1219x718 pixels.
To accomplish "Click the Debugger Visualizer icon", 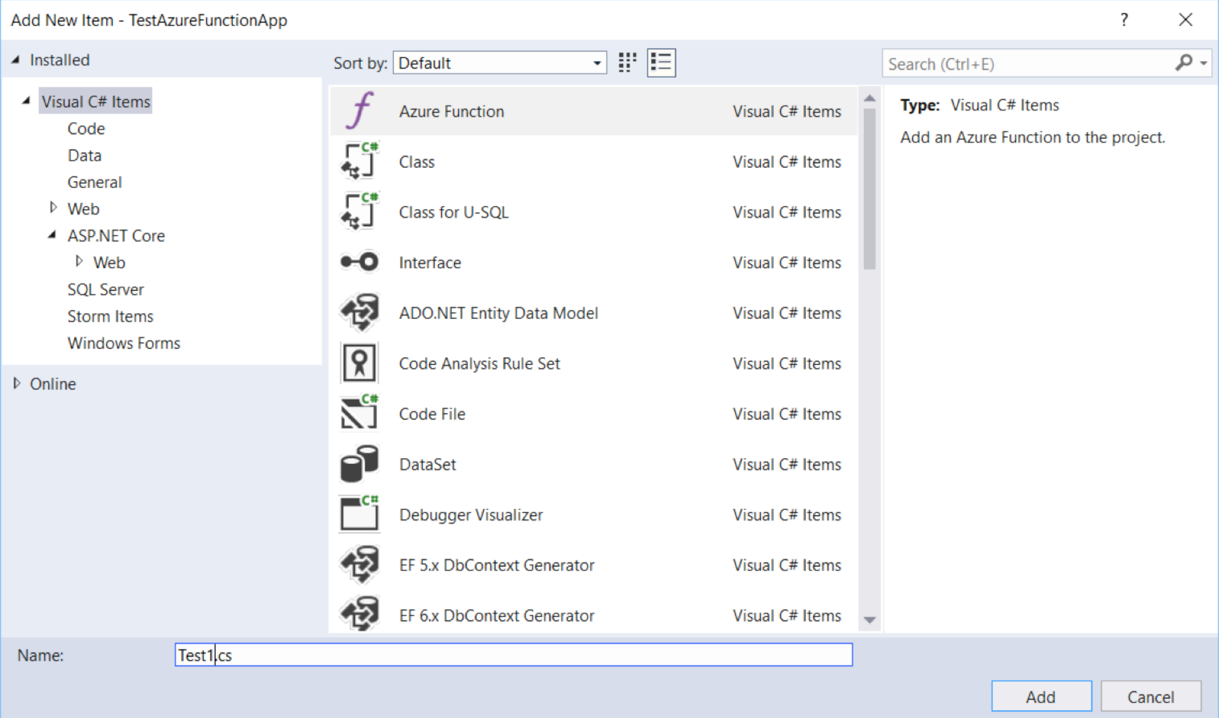I will pyautogui.click(x=359, y=514).
